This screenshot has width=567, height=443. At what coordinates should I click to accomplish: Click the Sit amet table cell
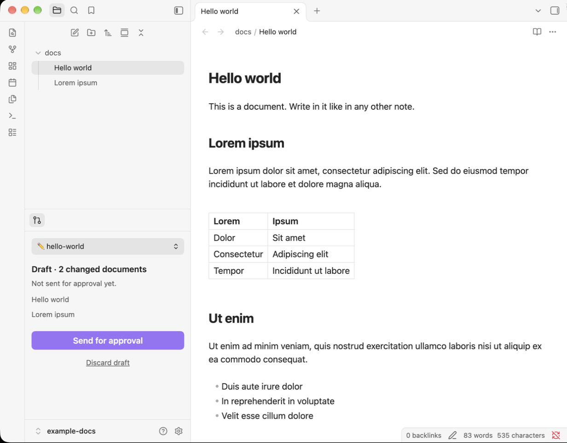point(311,238)
